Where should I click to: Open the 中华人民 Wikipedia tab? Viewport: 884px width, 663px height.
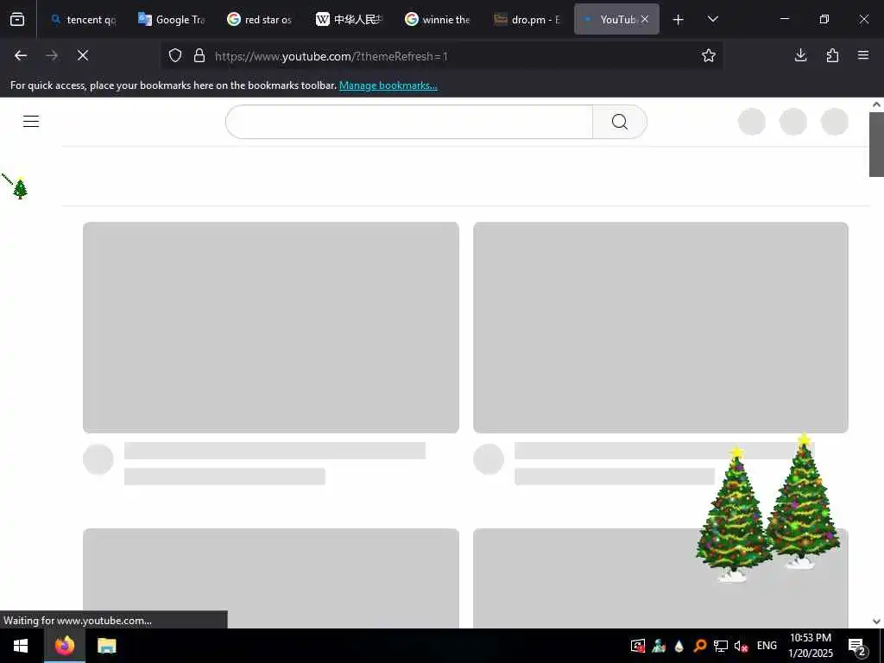coord(350,19)
